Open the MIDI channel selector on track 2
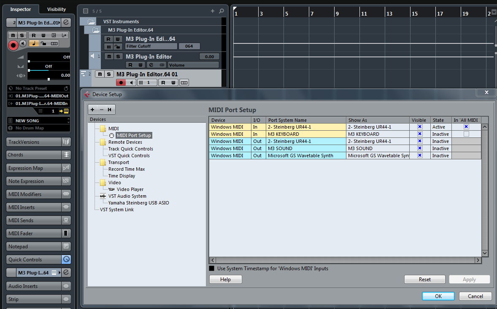This screenshot has width=497, height=309. click(147, 83)
